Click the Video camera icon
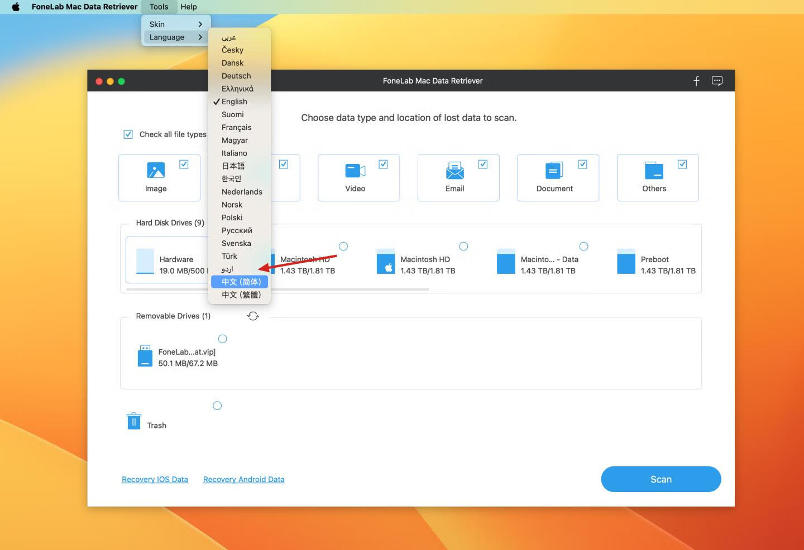The image size is (804, 550). tap(355, 170)
